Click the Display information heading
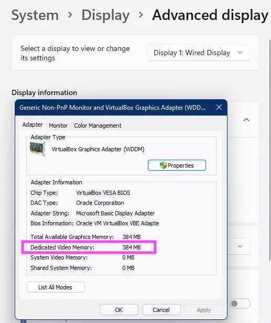Image resolution: width=271 pixels, height=323 pixels. tap(44, 92)
